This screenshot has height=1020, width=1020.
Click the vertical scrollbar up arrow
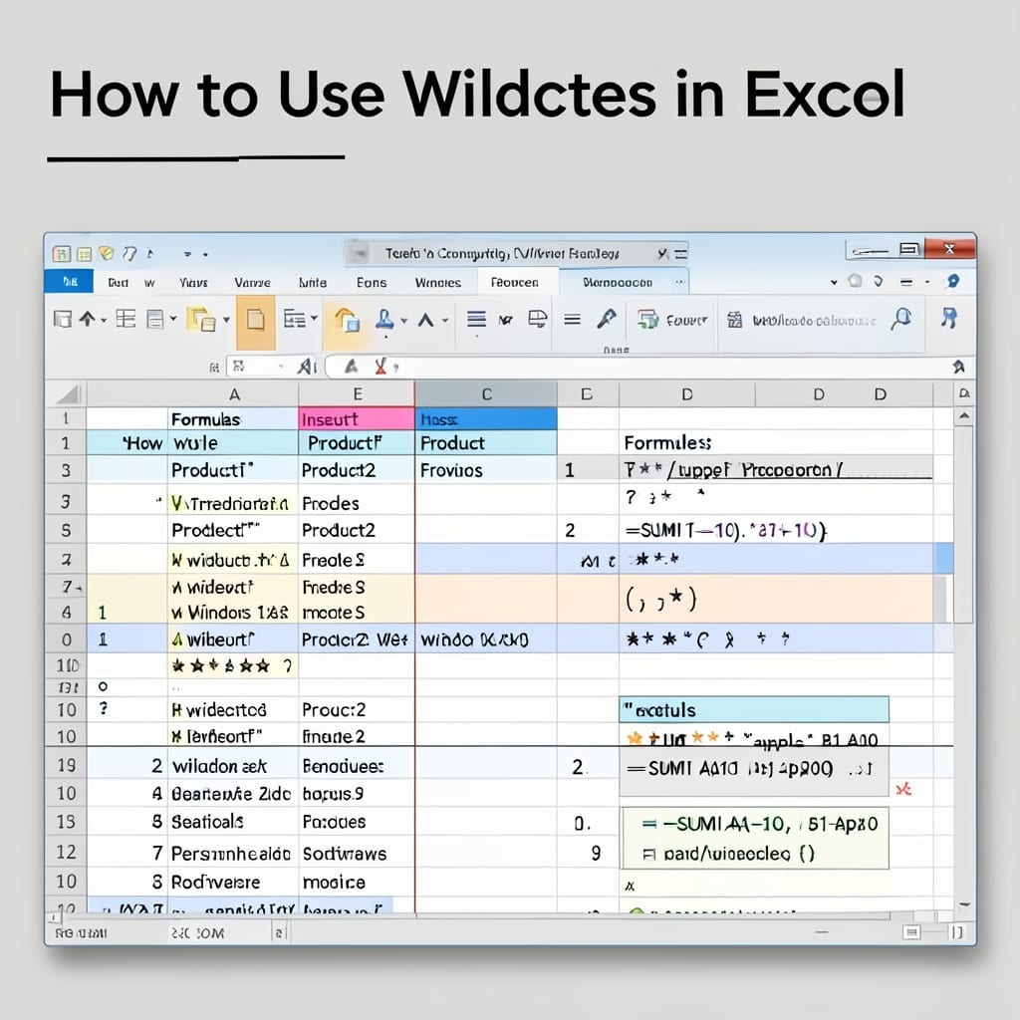[x=964, y=416]
